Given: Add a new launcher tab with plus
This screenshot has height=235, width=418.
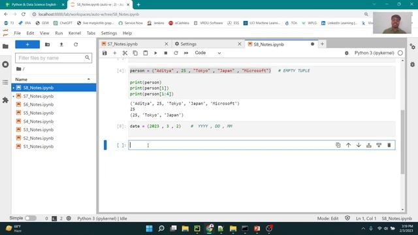Looking at the screenshot, I should (x=322, y=44).
